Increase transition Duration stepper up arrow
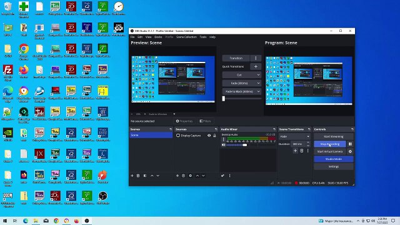 coord(308,143)
